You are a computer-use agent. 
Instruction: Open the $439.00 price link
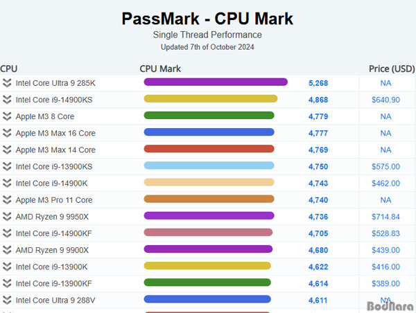(x=385, y=250)
